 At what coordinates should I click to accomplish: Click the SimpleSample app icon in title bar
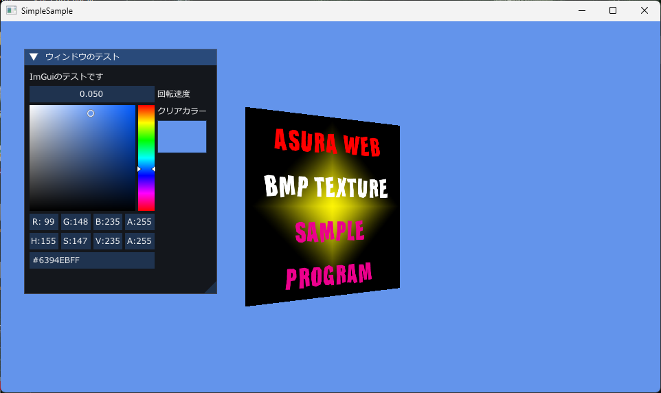pyautogui.click(x=12, y=10)
